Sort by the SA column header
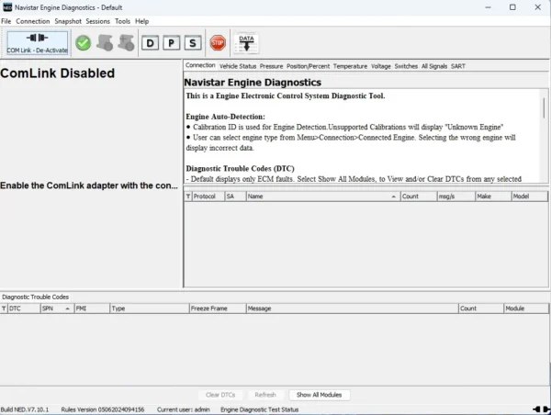The image size is (551, 415). tap(235, 196)
